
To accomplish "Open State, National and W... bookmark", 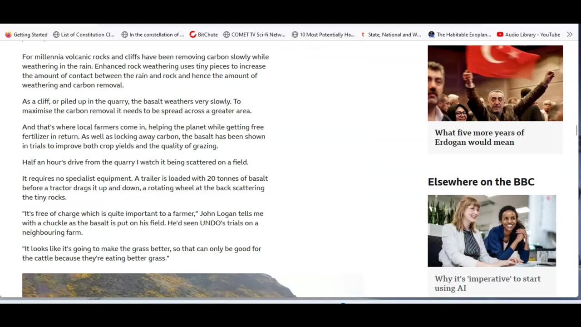I will [x=391, y=35].
